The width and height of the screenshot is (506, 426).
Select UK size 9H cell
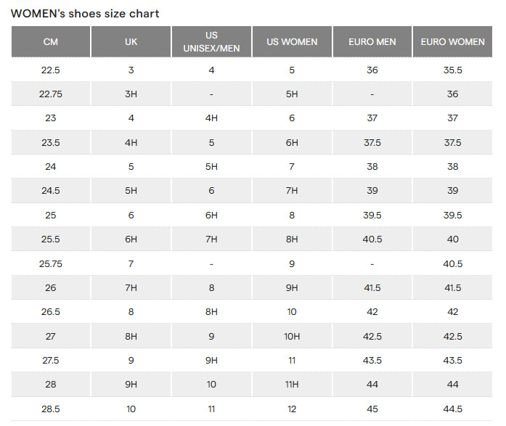coord(131,384)
